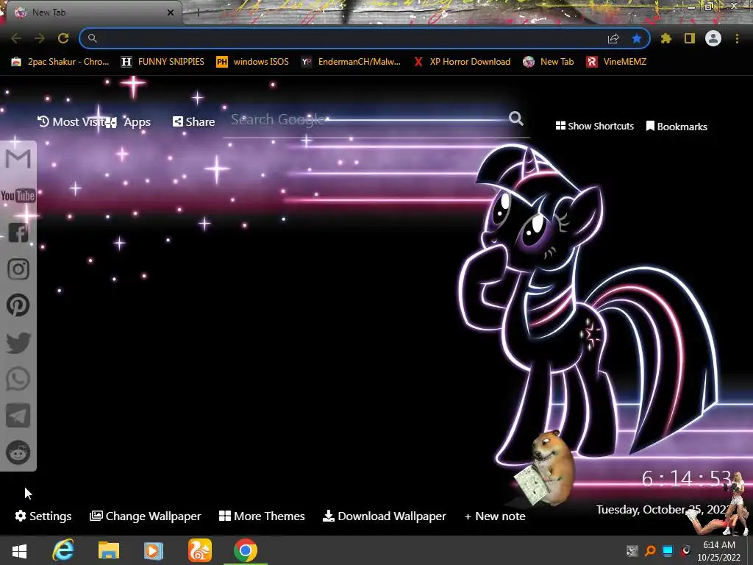Open Chrome extensions puzzle icon
Image resolution: width=753 pixels, height=565 pixels.
(x=666, y=38)
